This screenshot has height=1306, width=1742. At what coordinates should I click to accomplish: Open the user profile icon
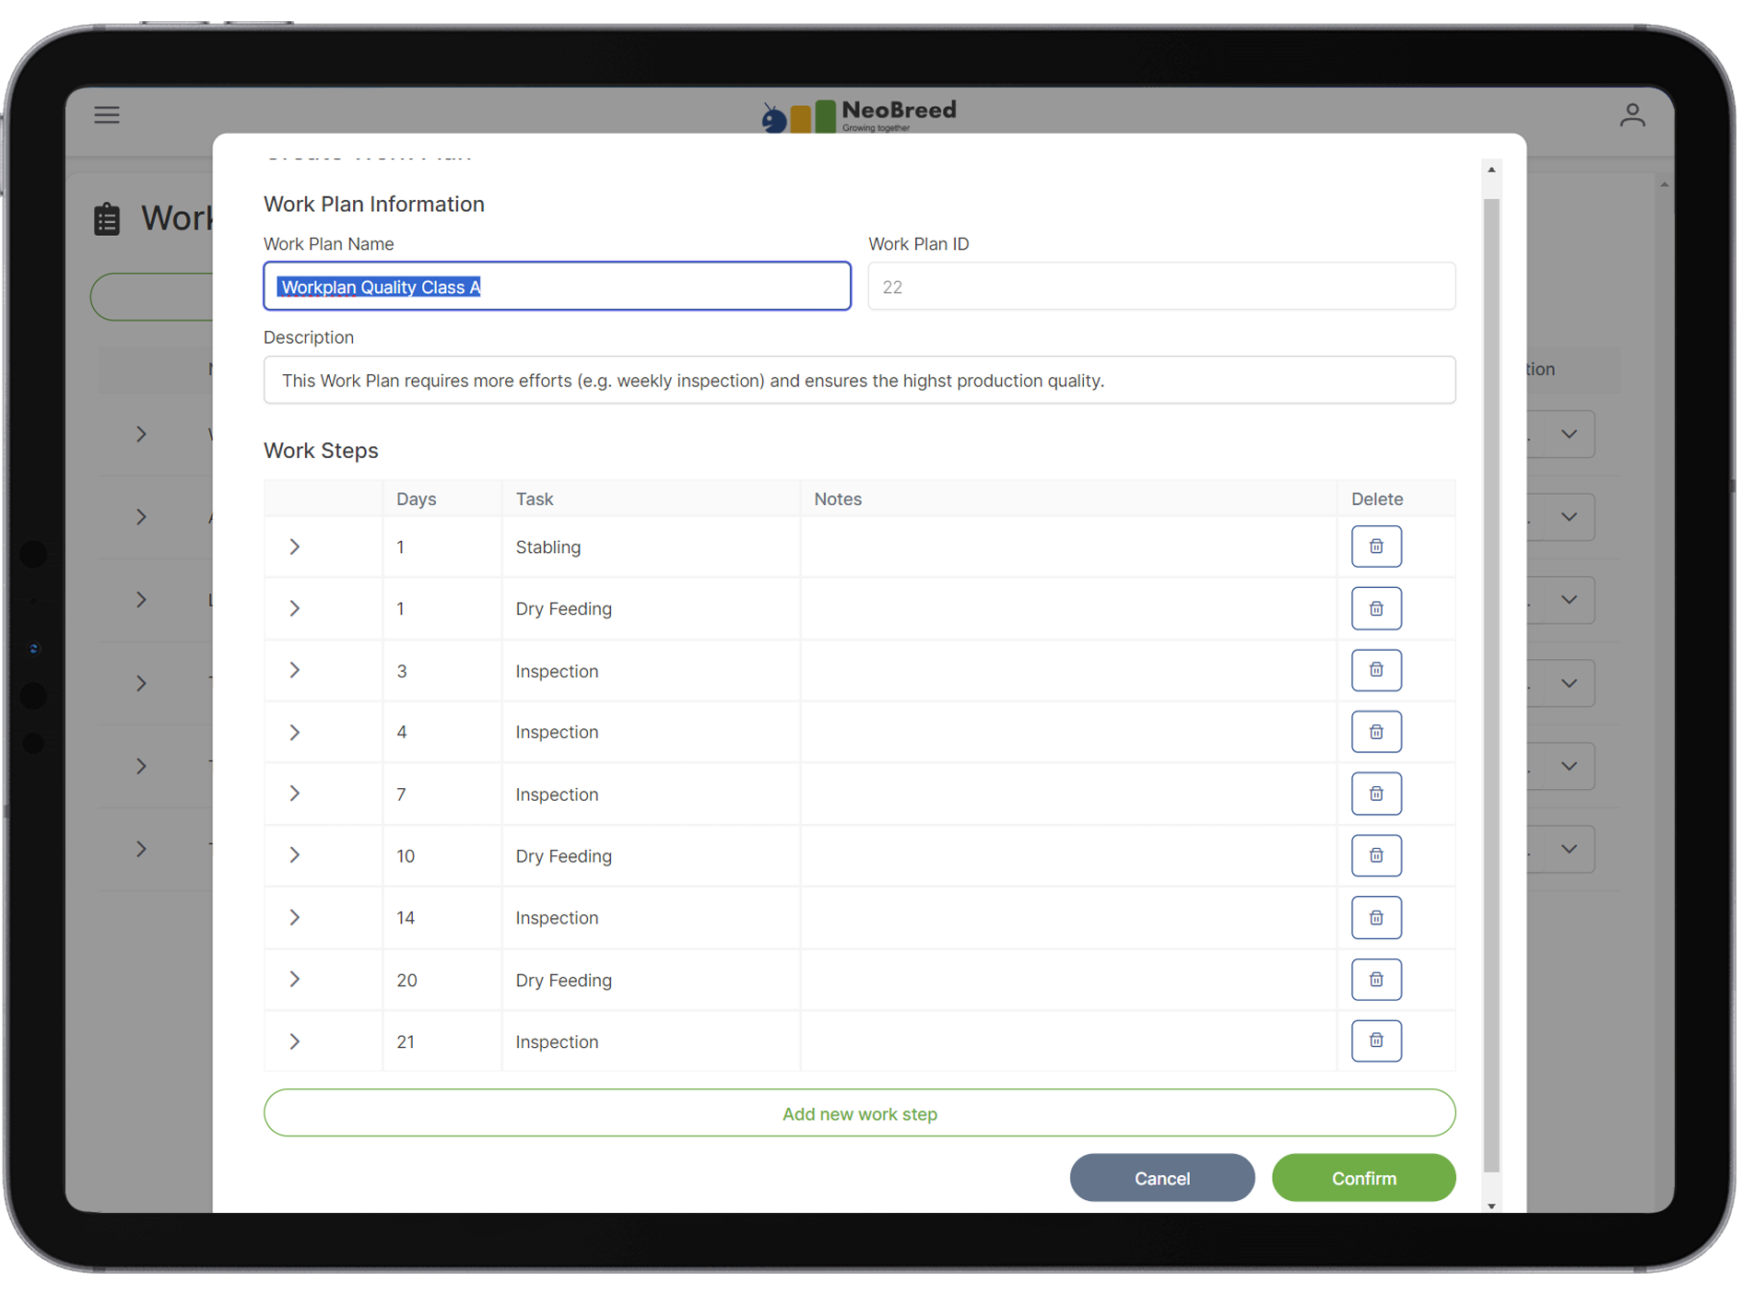coord(1632,115)
